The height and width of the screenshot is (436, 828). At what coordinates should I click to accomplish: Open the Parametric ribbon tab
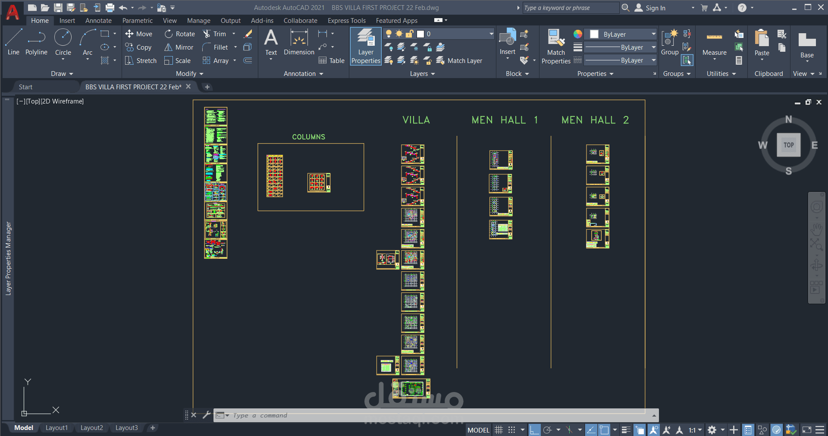pos(137,20)
